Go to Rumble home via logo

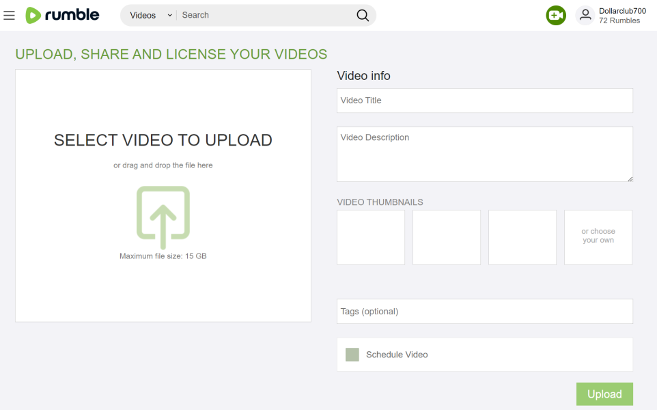(62, 15)
